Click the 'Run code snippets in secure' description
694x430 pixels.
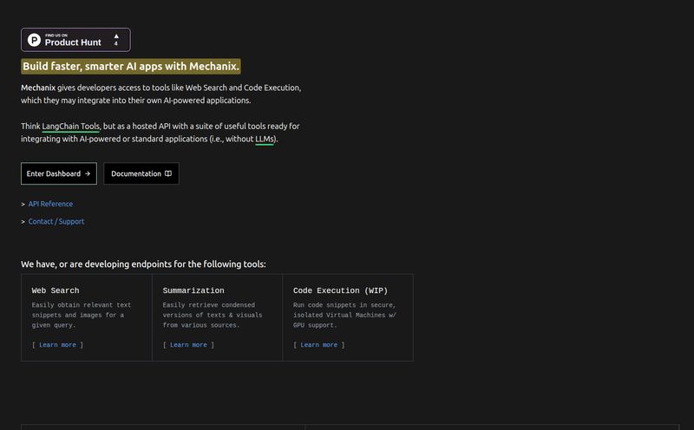click(x=344, y=315)
